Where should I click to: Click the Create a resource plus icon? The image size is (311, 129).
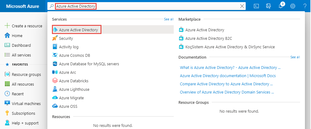click(x=7, y=26)
